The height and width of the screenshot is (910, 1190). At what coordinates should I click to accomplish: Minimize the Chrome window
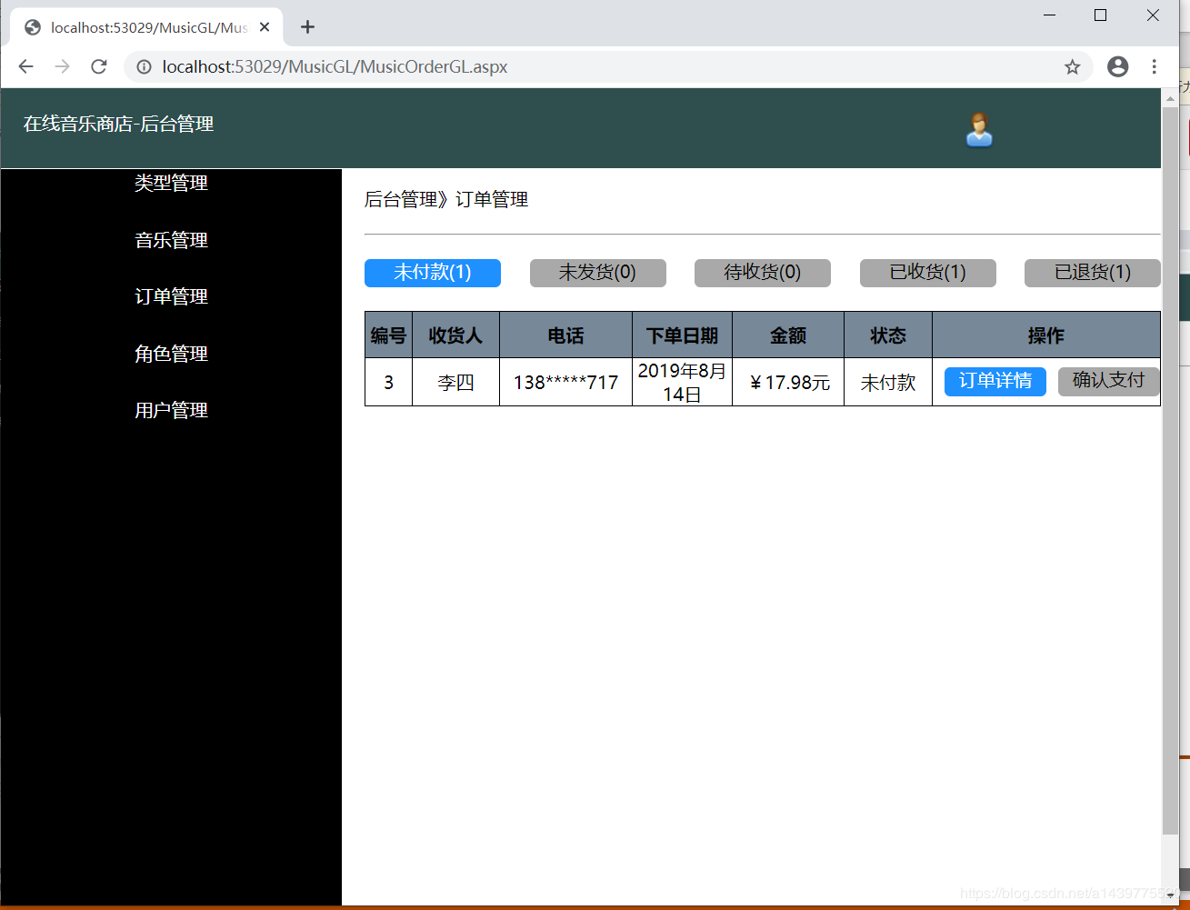pos(1049,15)
